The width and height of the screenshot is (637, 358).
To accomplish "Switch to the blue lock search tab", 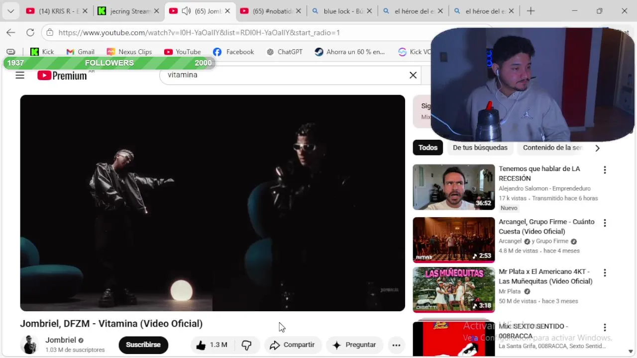I will pos(341,11).
